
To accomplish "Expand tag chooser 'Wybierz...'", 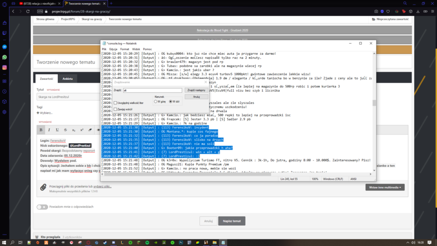I will point(44,113).
